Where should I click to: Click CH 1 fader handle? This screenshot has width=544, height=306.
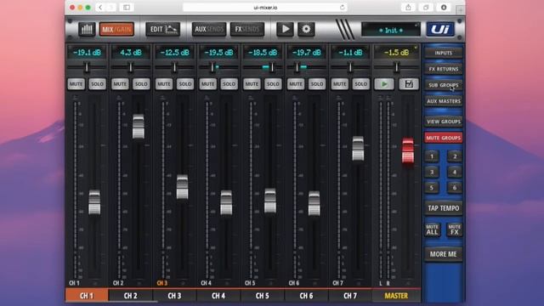click(x=94, y=202)
